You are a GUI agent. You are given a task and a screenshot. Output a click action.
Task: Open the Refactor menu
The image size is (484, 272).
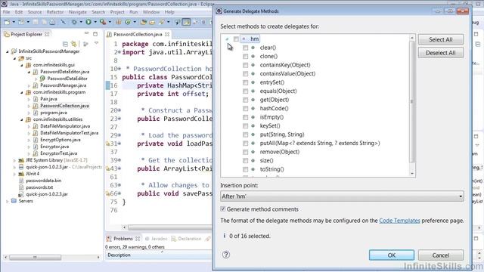point(55,12)
